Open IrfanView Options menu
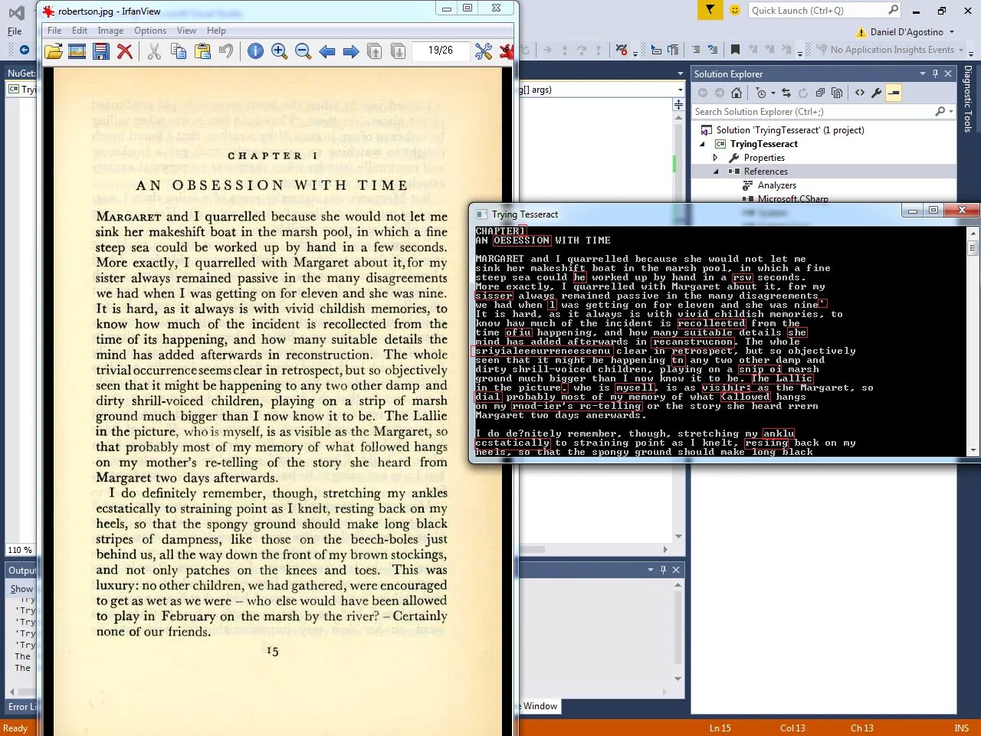 [150, 31]
